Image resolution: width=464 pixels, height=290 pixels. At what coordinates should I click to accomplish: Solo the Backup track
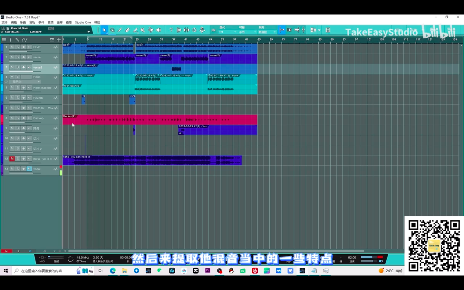[x=18, y=118]
